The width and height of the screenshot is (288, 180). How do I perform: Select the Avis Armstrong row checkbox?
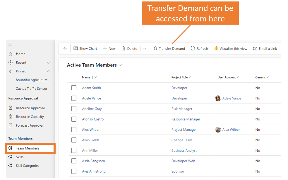click(74, 171)
